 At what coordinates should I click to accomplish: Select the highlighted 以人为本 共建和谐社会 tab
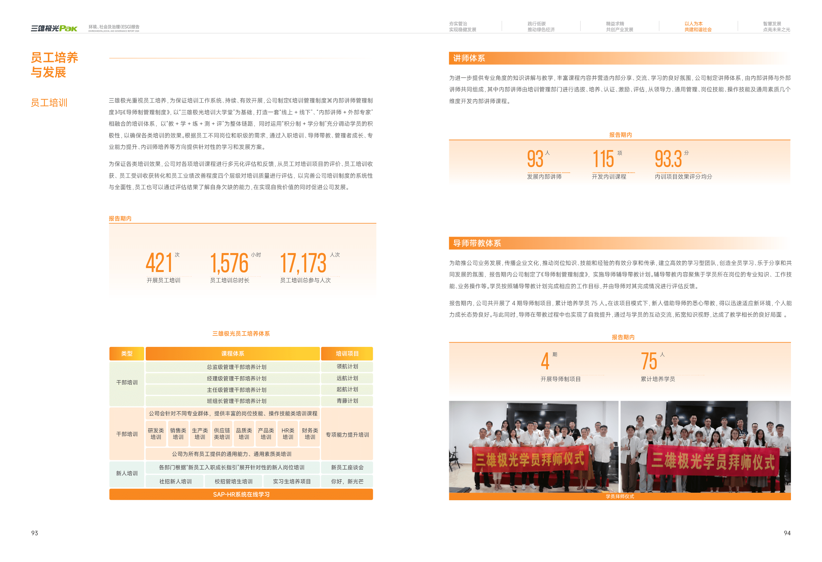click(698, 26)
